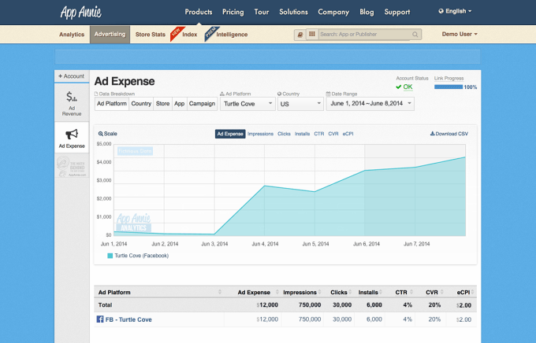Go to the Store Stats tab
Viewport: 536px width, 343px height.
(x=151, y=35)
